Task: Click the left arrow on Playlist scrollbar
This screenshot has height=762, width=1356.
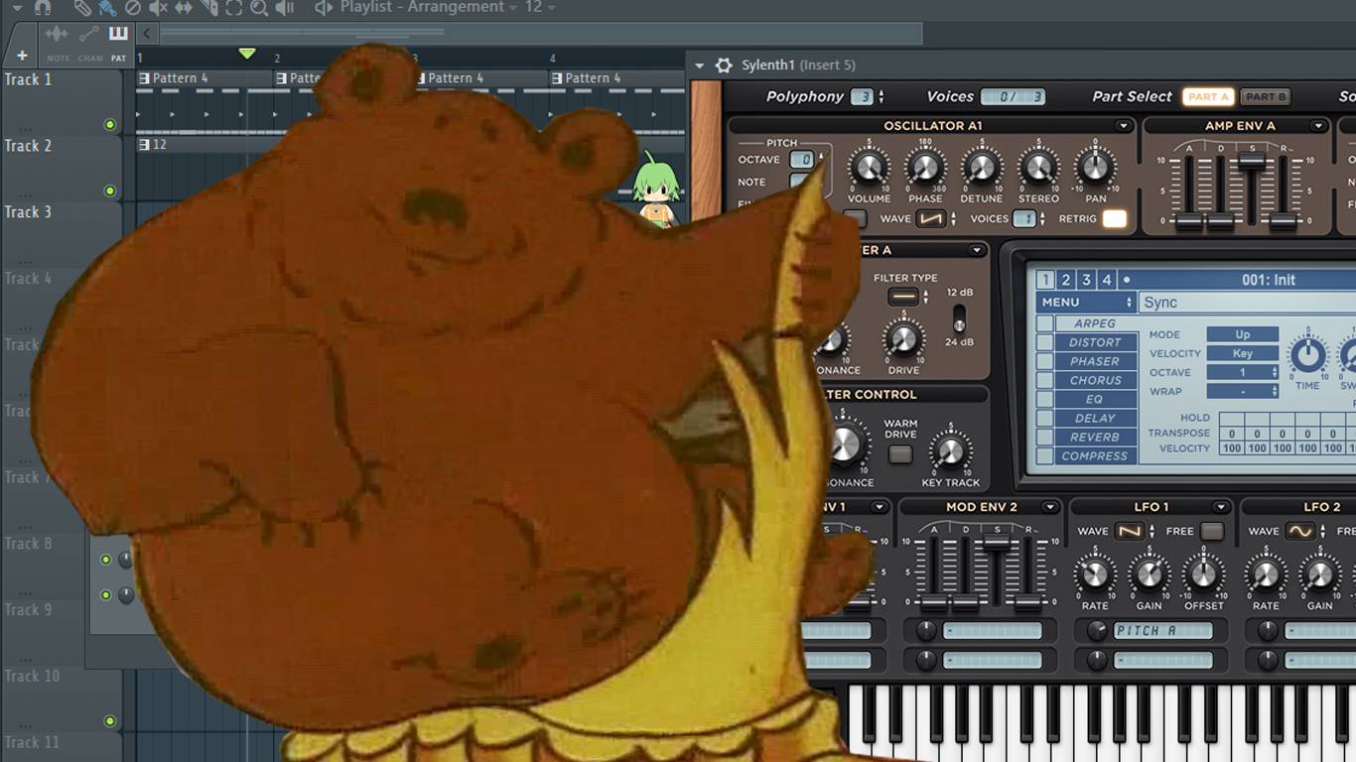Action: [146, 34]
